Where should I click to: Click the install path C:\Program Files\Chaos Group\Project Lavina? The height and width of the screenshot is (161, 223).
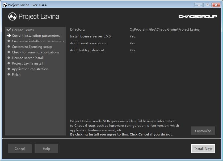[165, 29]
